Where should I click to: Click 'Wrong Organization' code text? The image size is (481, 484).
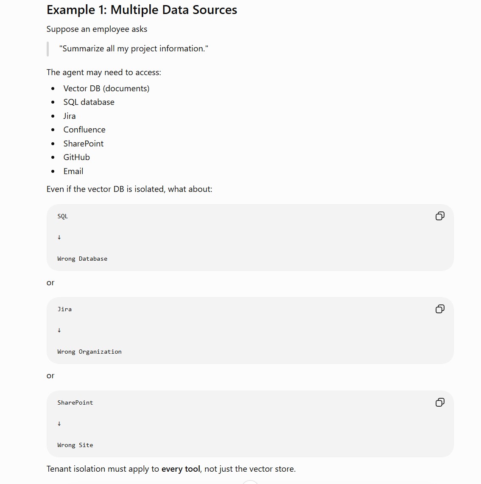[x=89, y=352]
